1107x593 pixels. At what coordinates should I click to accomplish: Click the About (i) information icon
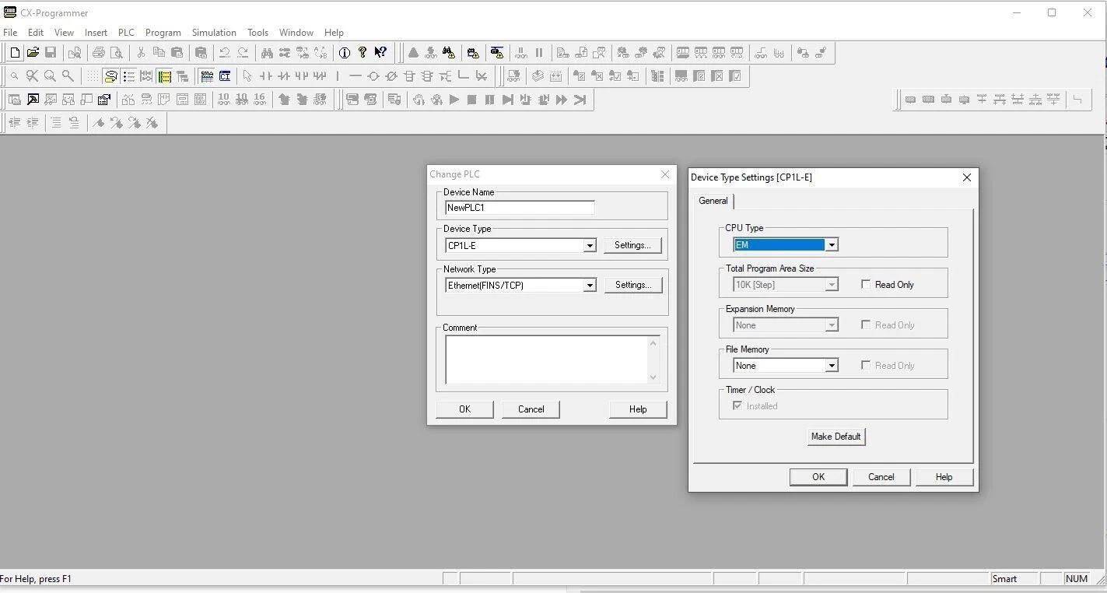344,53
